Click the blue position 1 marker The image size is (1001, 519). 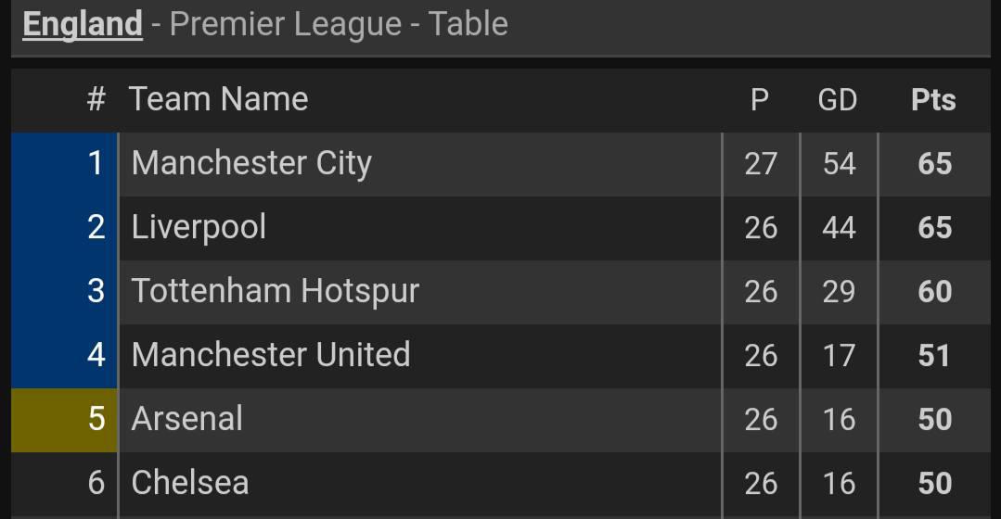point(63,163)
